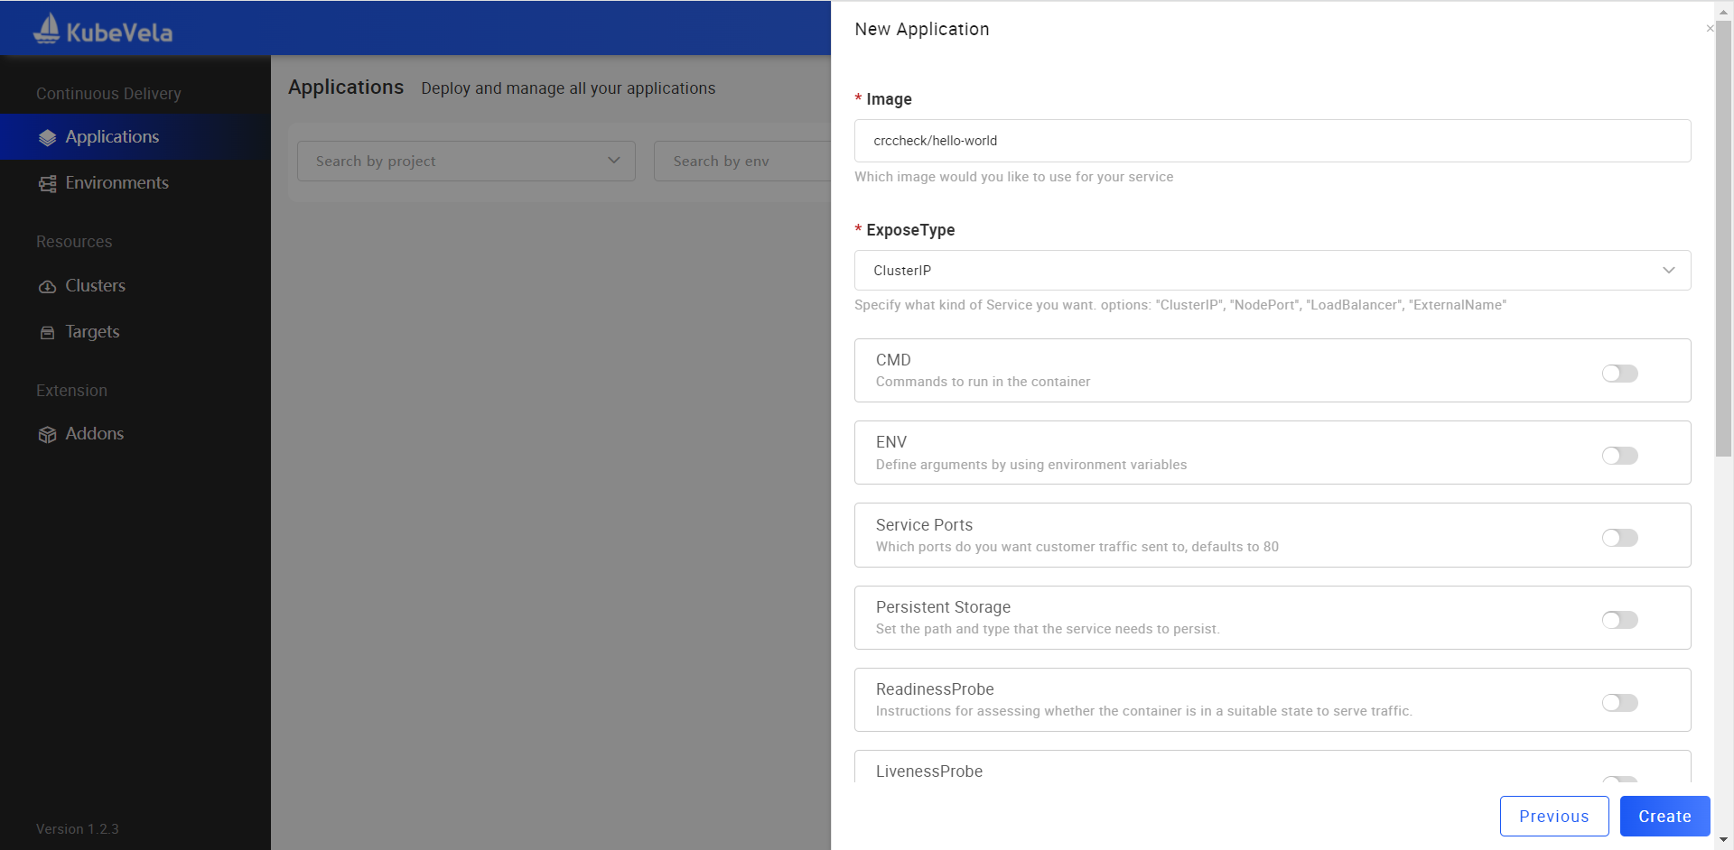Toggle the Persistent Storage switch
Viewport: 1734px width, 850px height.
[1619, 620]
